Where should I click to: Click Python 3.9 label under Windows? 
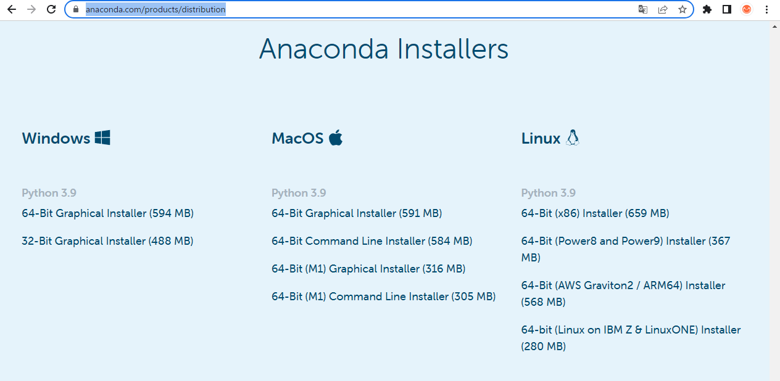click(49, 193)
